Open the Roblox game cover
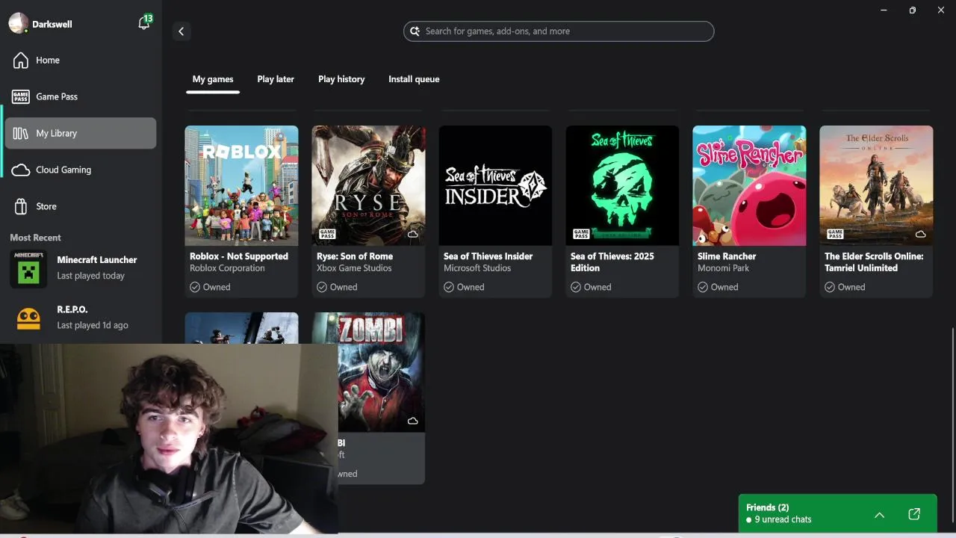 (241, 185)
